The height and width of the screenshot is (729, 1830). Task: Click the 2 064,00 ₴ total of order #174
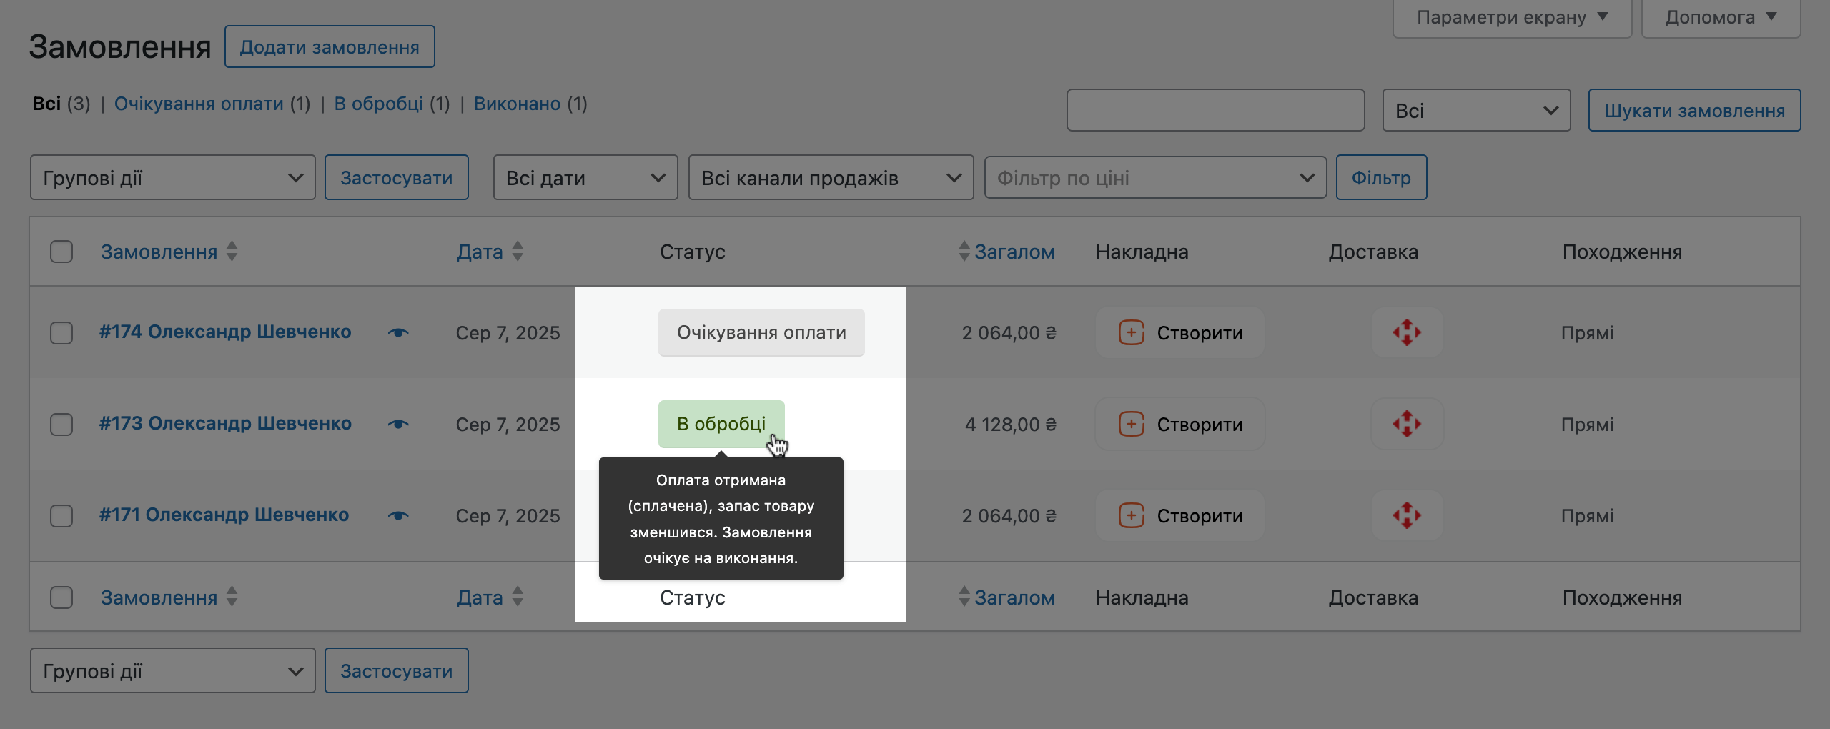[x=1009, y=333]
